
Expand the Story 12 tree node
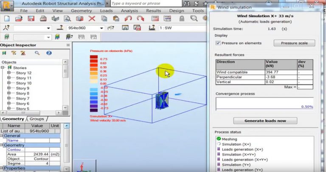pos(9,73)
